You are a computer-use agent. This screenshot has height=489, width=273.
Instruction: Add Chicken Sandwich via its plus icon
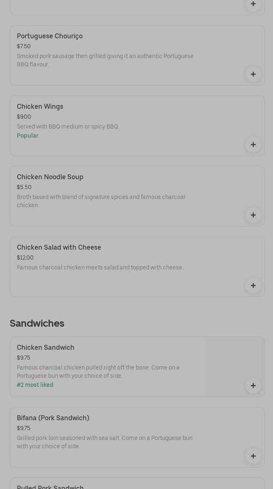tap(253, 386)
